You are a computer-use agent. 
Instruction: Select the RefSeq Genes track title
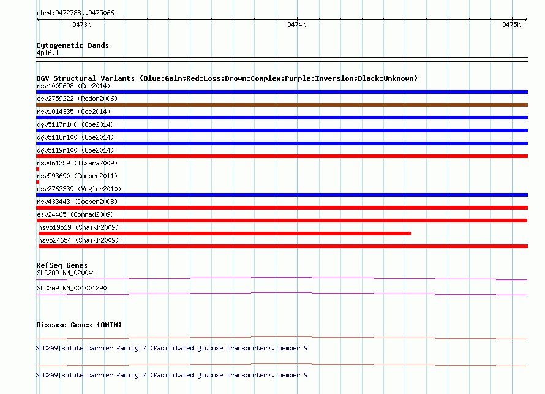coord(62,265)
